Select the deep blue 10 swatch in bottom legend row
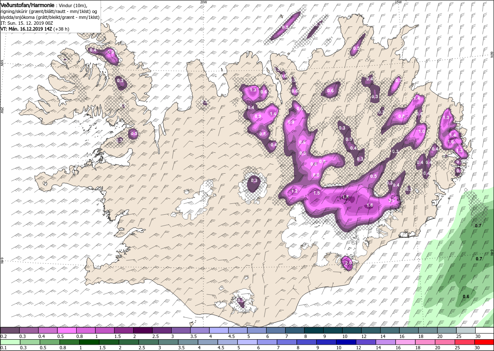 pyautogui.click(x=346, y=342)
